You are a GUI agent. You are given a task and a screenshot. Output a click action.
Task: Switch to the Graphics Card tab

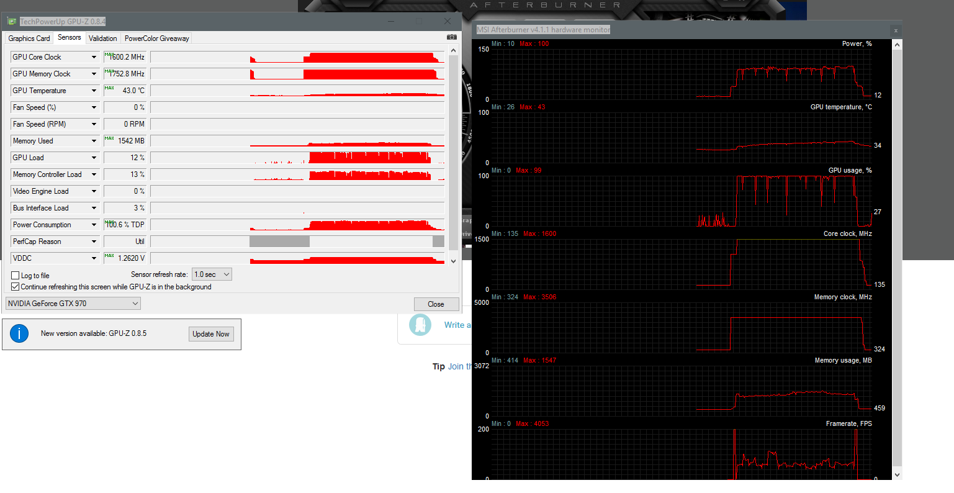click(29, 38)
